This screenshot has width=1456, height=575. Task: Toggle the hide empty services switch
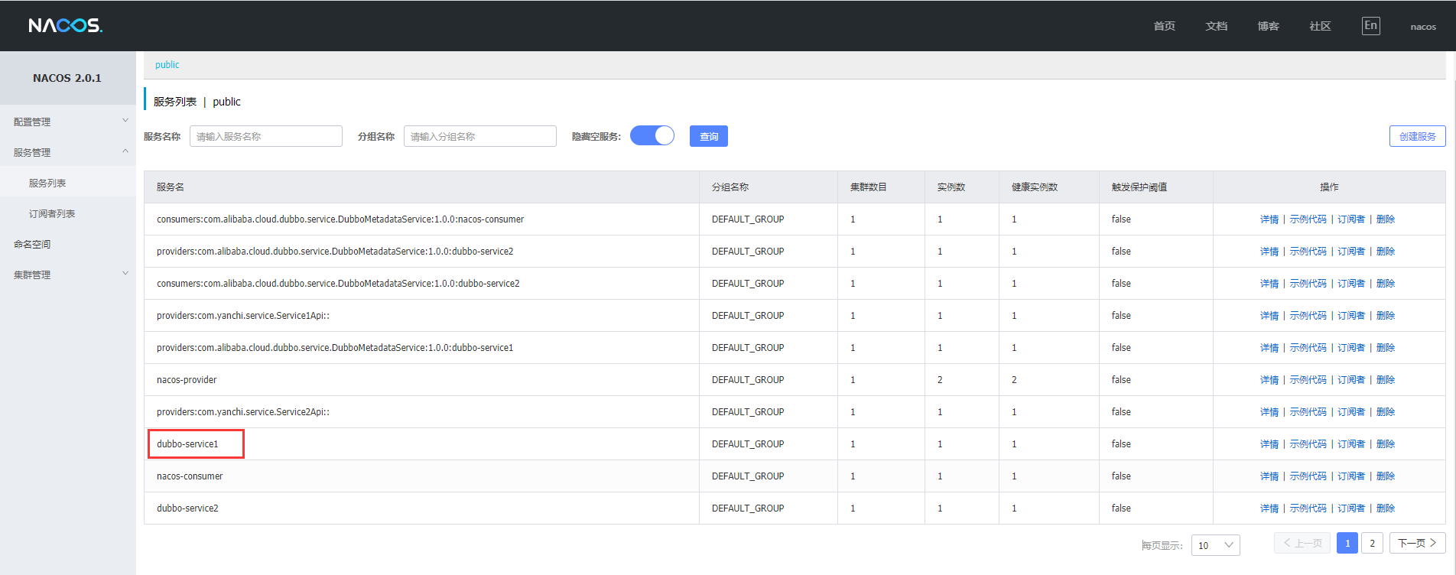tap(652, 135)
